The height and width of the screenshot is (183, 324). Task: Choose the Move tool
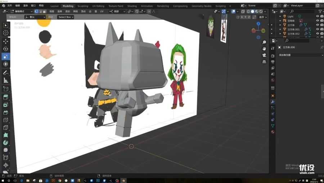tap(5, 41)
